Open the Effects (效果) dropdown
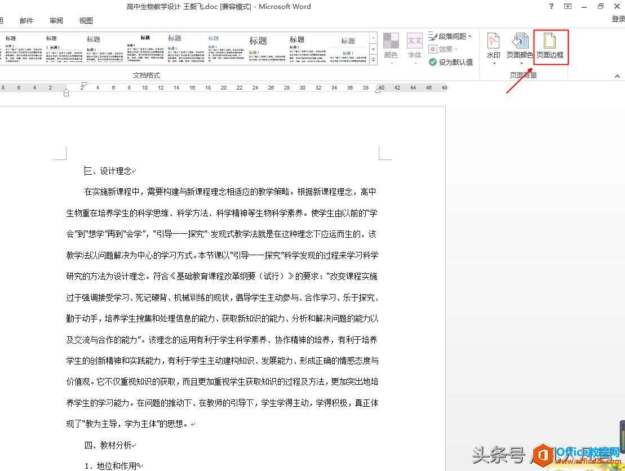 (444, 49)
